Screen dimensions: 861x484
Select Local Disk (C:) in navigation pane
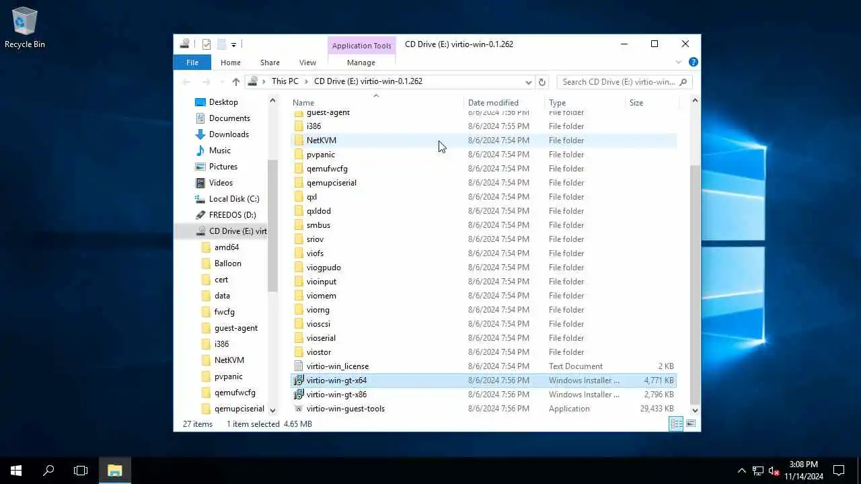pos(233,199)
